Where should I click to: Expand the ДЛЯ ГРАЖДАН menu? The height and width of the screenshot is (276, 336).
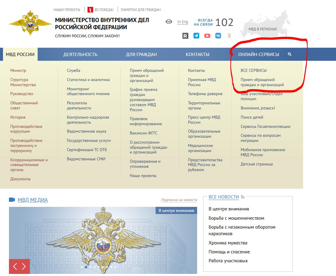[141, 55]
